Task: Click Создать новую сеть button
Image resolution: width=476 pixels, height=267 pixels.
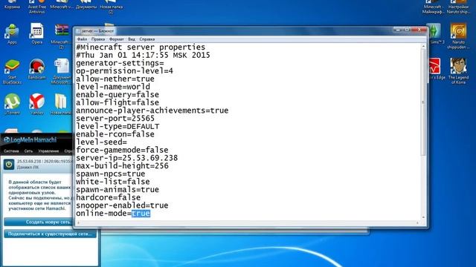Action: [38, 222]
